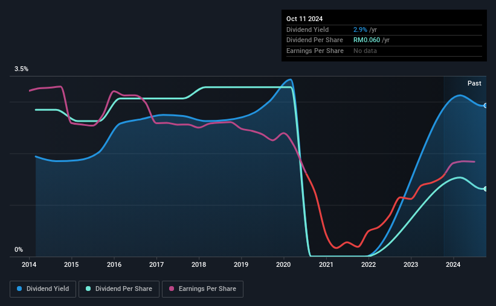
Task: Click the 0% y-axis label
Action: tap(19, 249)
